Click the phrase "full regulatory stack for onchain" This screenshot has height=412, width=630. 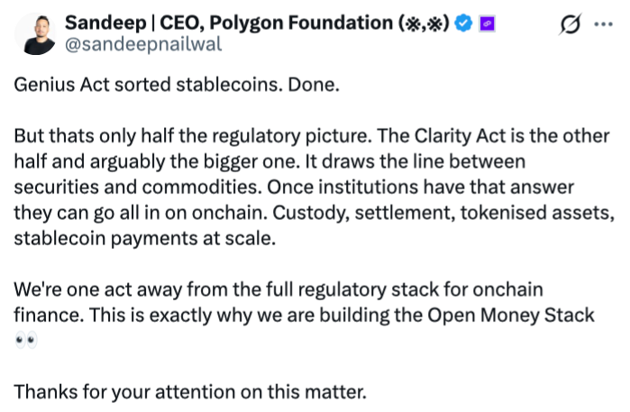point(381,290)
